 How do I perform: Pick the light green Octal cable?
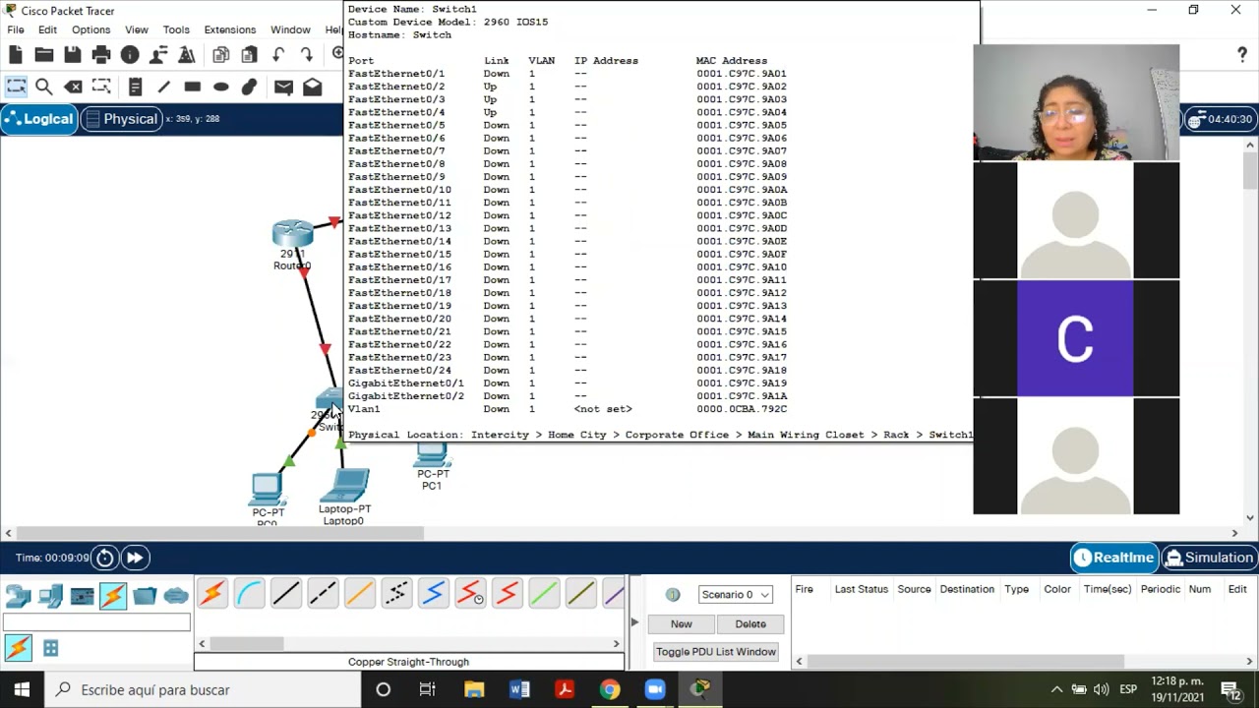[544, 594]
